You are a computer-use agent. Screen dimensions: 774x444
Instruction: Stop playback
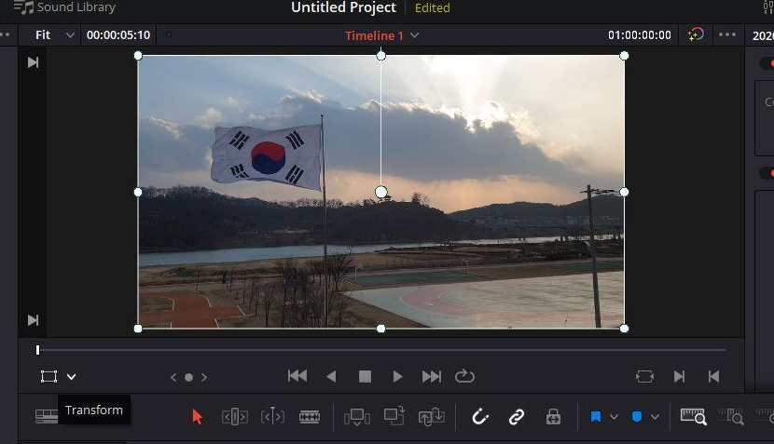(x=365, y=377)
